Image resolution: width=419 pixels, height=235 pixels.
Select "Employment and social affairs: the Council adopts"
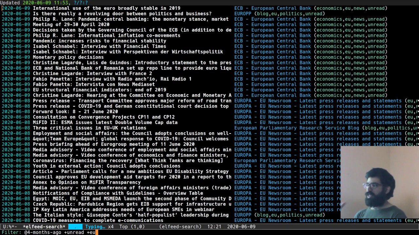click(x=132, y=133)
